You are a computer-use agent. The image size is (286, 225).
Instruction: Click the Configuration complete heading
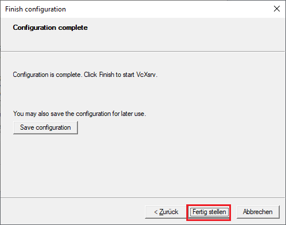[50, 28]
